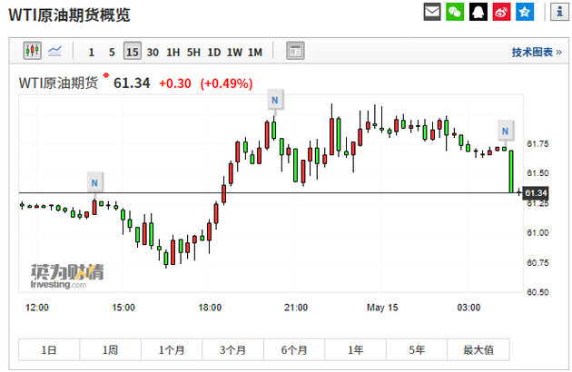Set range to 1个月
Viewport: 572px width, 372px height.
point(172,350)
